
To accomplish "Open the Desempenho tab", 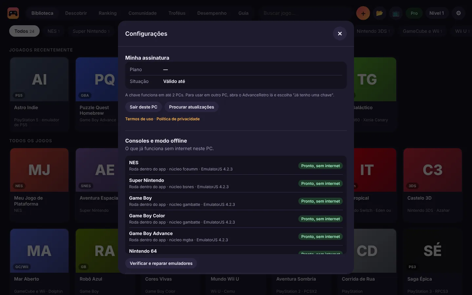I will point(212,13).
